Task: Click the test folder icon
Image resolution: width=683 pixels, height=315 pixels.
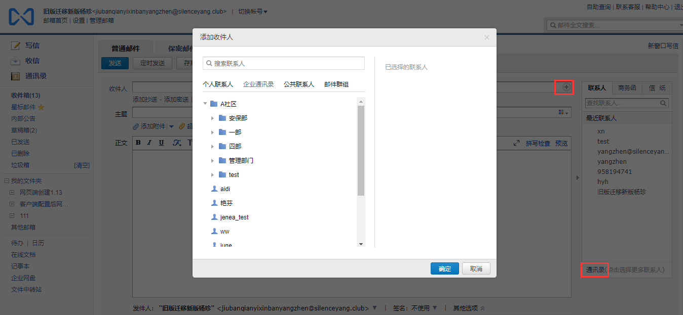Action: pos(222,174)
